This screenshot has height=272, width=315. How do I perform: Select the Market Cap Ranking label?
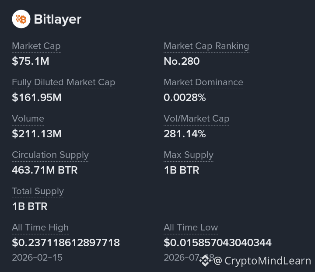tap(206, 46)
